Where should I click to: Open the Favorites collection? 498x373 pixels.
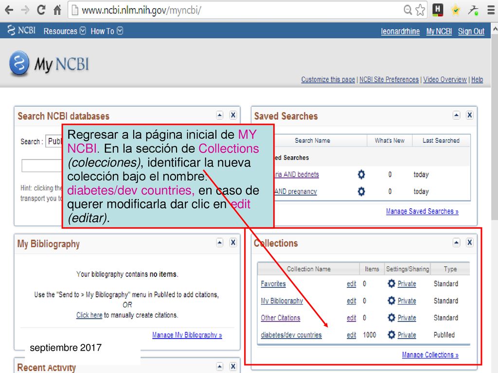pyautogui.click(x=273, y=284)
